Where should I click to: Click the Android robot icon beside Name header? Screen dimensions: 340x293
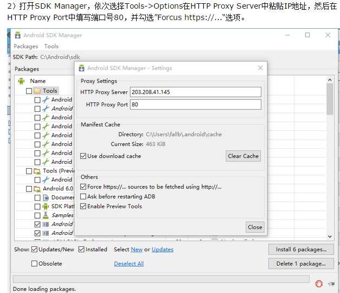pos(21,81)
